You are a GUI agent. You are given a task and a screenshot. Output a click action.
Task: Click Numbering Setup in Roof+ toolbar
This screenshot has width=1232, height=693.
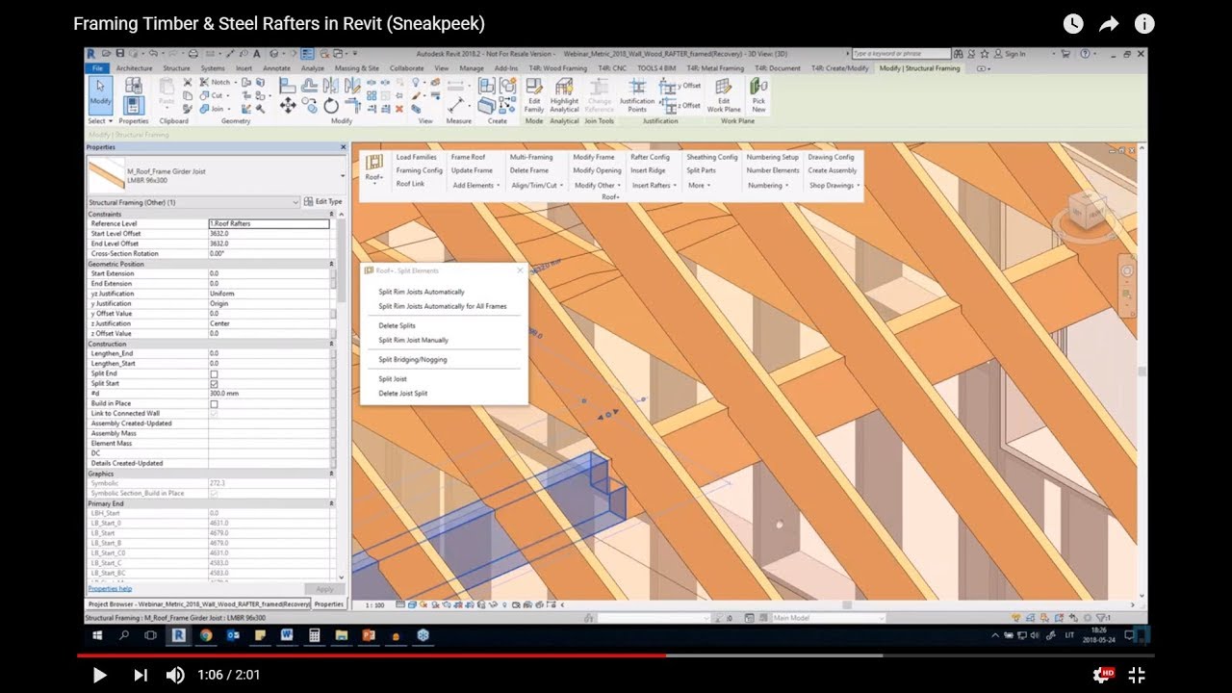click(x=772, y=157)
